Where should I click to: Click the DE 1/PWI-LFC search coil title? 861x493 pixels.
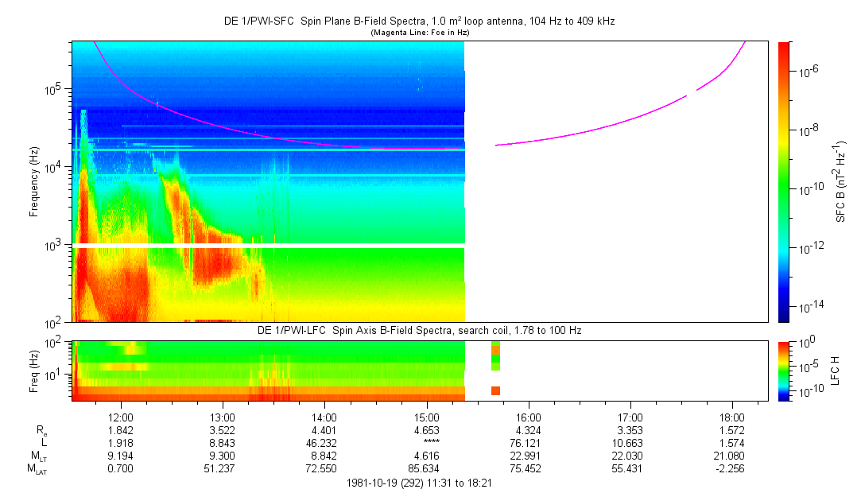pos(419,330)
